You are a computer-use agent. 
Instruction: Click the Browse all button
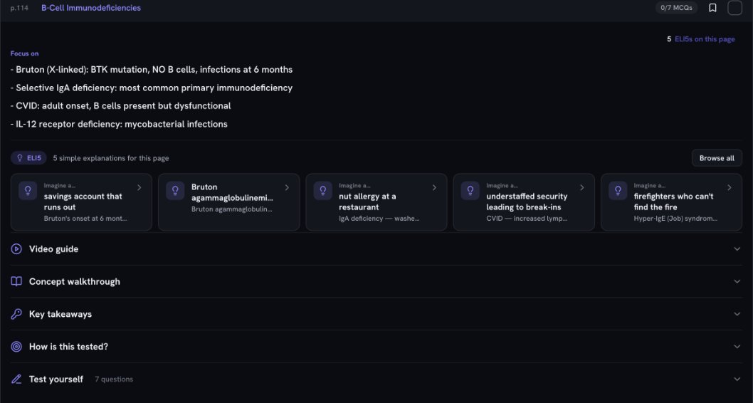point(717,158)
